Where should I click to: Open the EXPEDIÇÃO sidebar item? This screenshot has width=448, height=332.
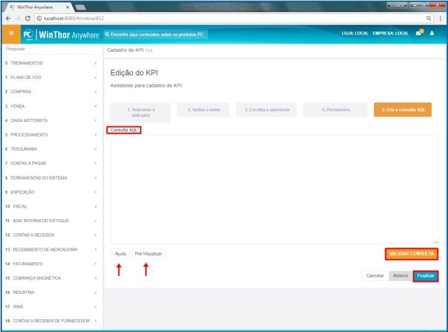(x=52, y=192)
